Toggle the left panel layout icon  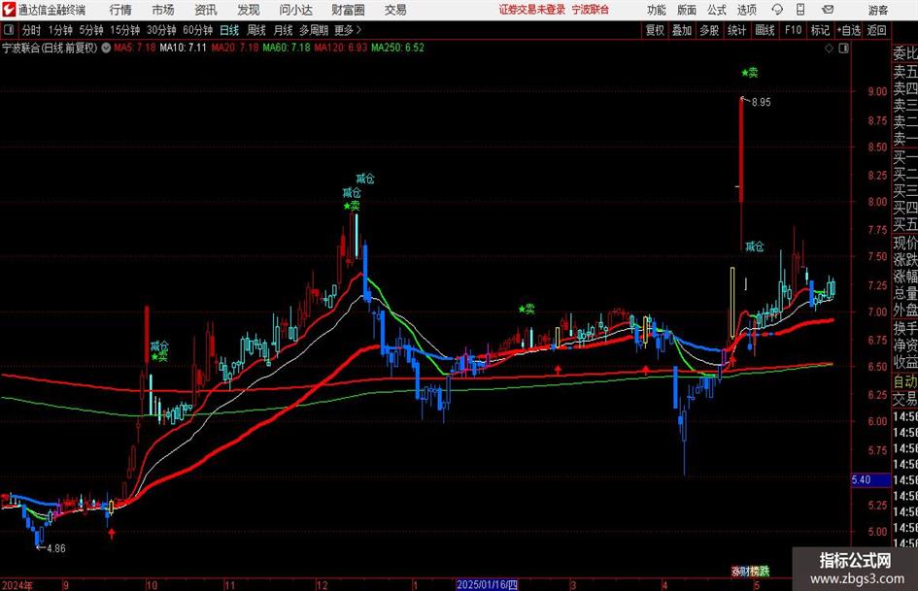tap(9, 30)
